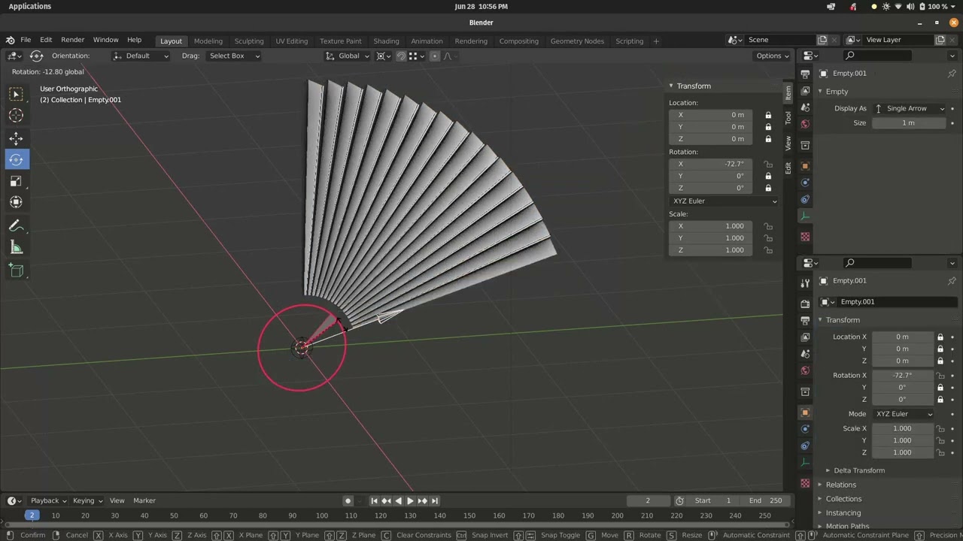Toggle proportional editing in the viewport header
This screenshot has height=541, width=963.
click(x=435, y=56)
